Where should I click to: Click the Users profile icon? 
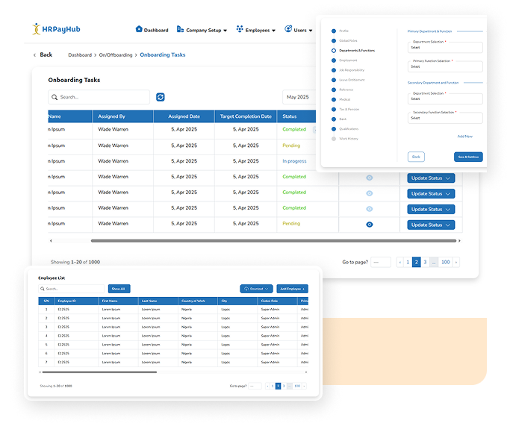(288, 30)
